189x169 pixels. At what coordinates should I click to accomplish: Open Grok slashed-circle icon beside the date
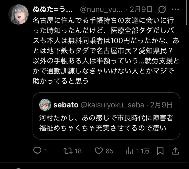[x=162, y=10]
